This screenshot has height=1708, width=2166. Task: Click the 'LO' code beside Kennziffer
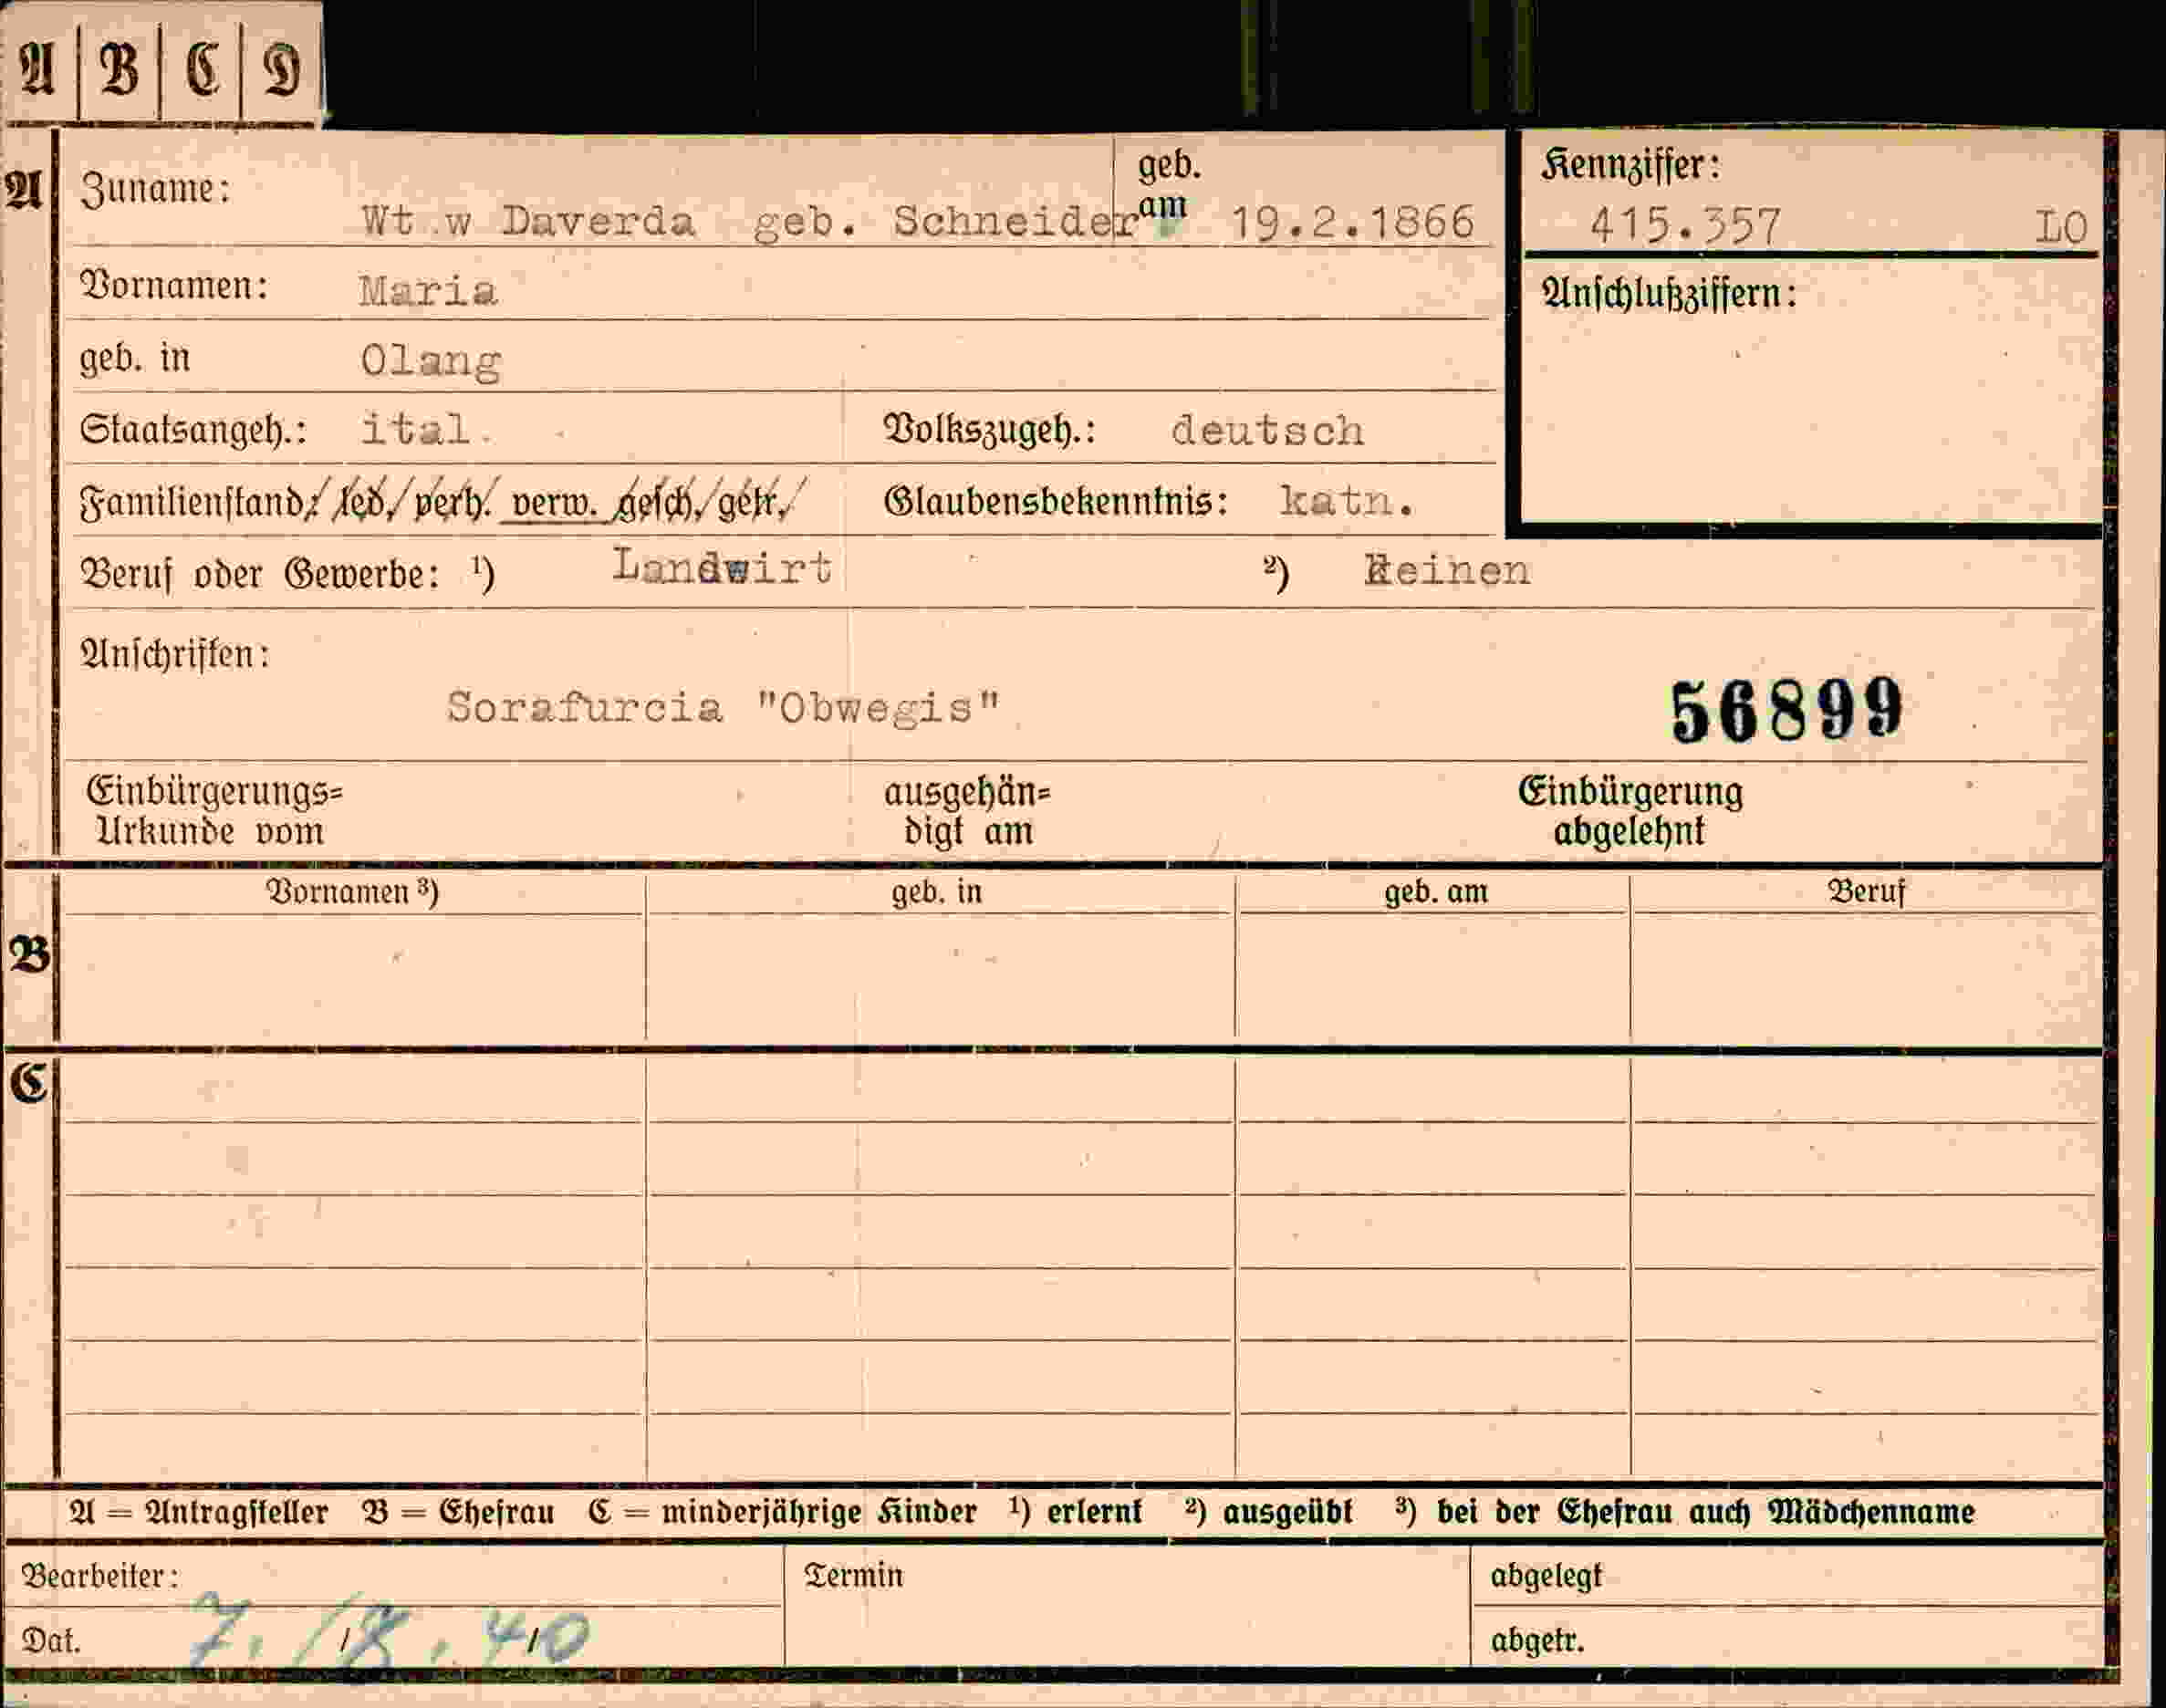tap(2061, 228)
